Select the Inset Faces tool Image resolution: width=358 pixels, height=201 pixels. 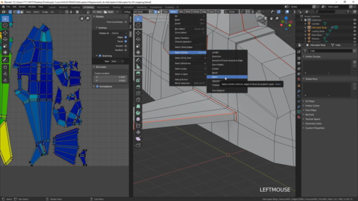point(138,80)
